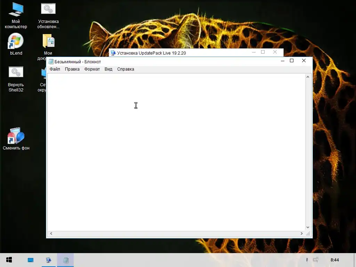
Task: Open the Правка menu
Action: tap(72, 69)
